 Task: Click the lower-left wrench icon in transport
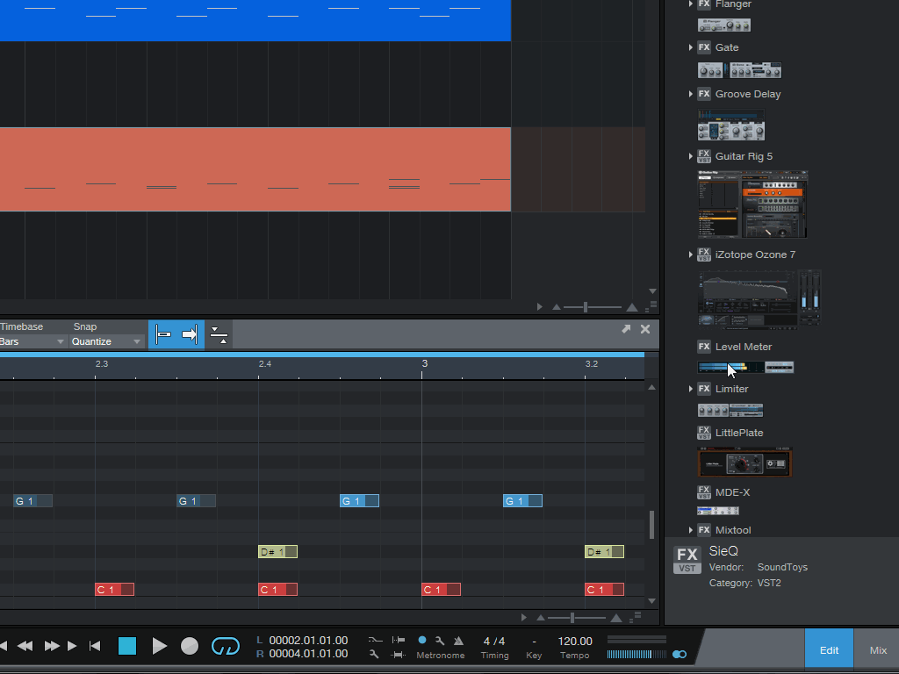coord(374,654)
